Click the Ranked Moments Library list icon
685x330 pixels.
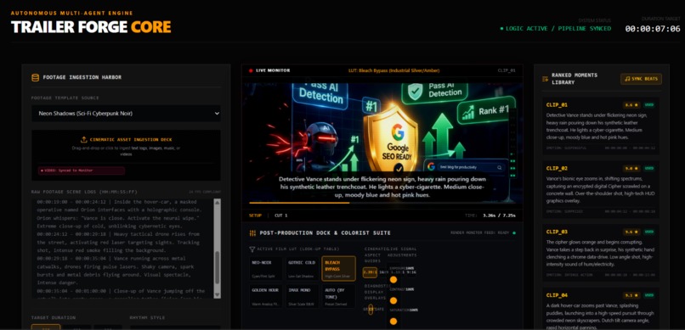coord(545,79)
